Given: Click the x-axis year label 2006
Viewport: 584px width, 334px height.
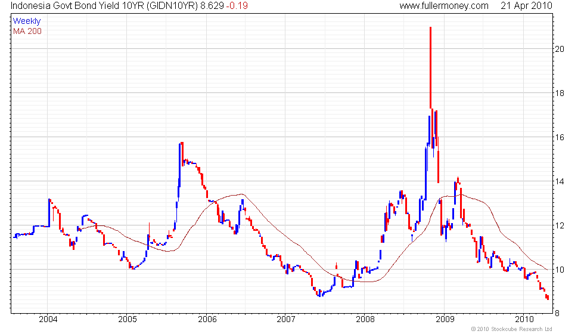Looking at the screenshot, I should point(207,320).
